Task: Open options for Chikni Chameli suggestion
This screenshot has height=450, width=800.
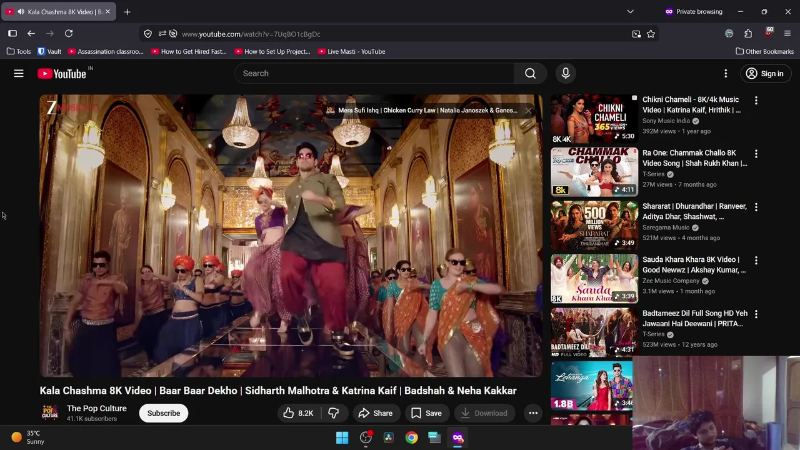Action: (x=756, y=100)
